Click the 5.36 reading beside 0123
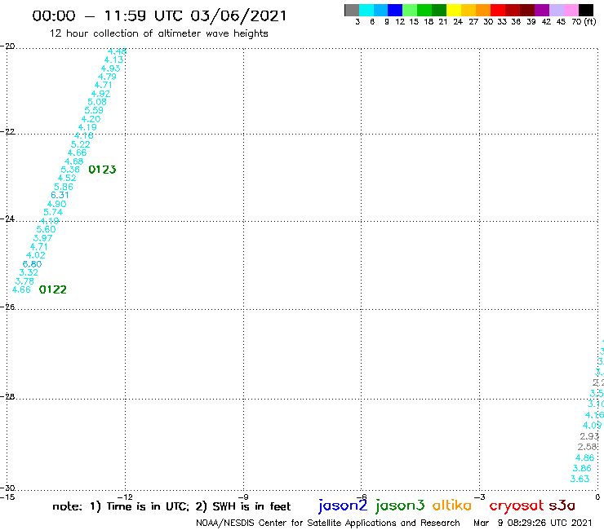604x530 pixels. [70, 170]
